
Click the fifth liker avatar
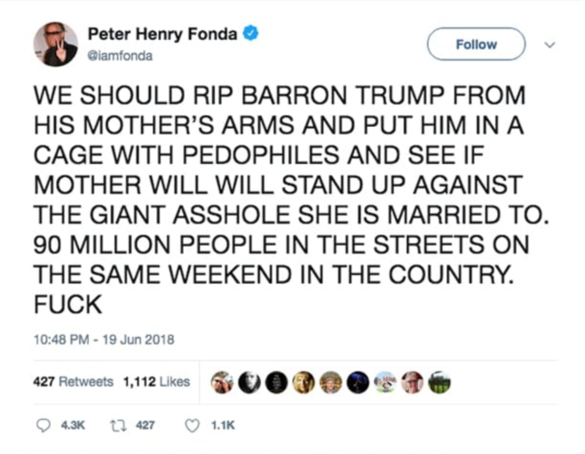[x=331, y=382]
